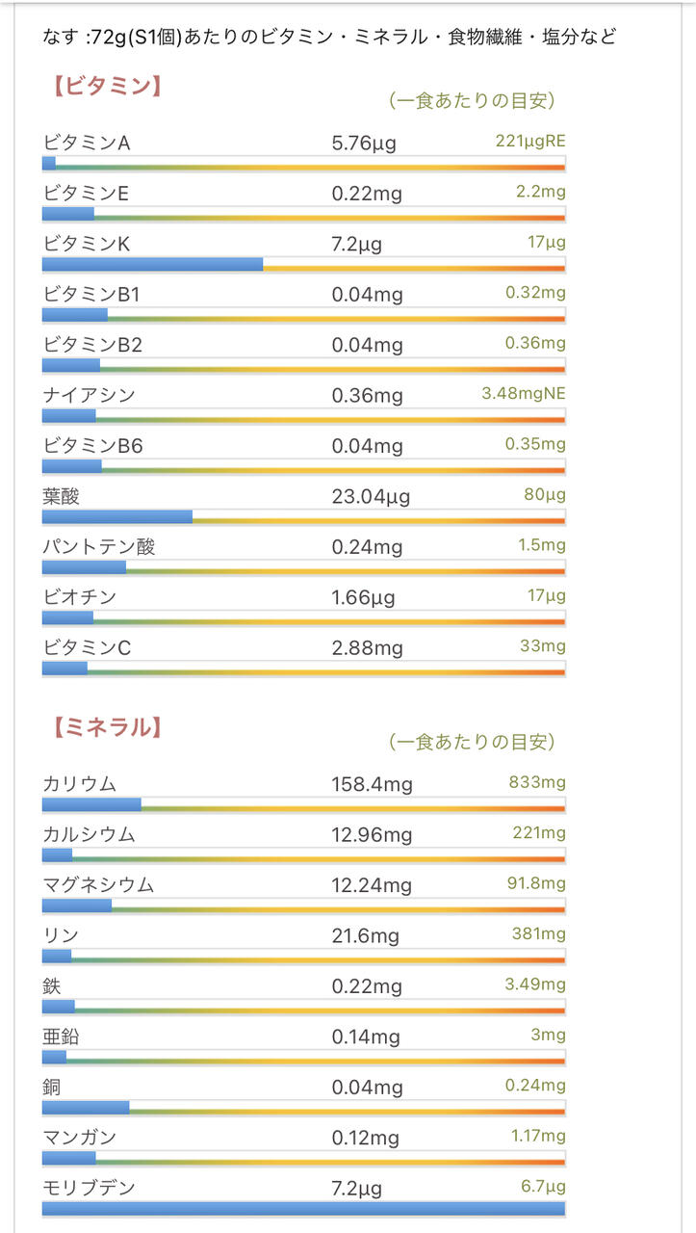
Task: Click the なす 72g page title text
Action: [x=329, y=37]
